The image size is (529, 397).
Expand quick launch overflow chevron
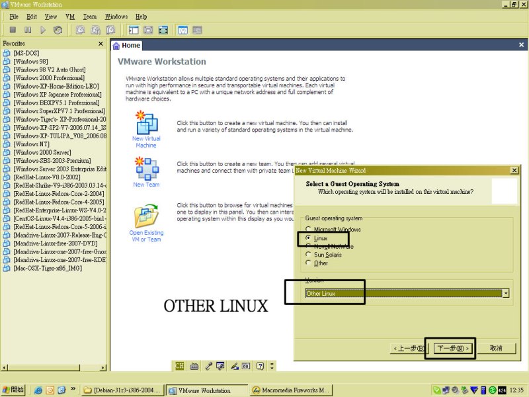(x=73, y=389)
